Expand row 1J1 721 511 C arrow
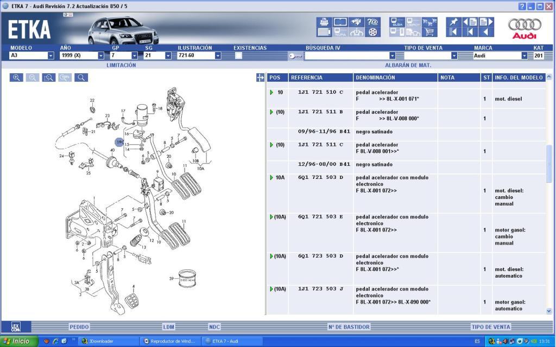 click(x=271, y=145)
